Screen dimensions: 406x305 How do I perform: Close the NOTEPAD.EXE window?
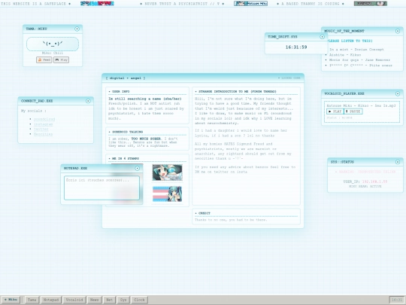138,169
